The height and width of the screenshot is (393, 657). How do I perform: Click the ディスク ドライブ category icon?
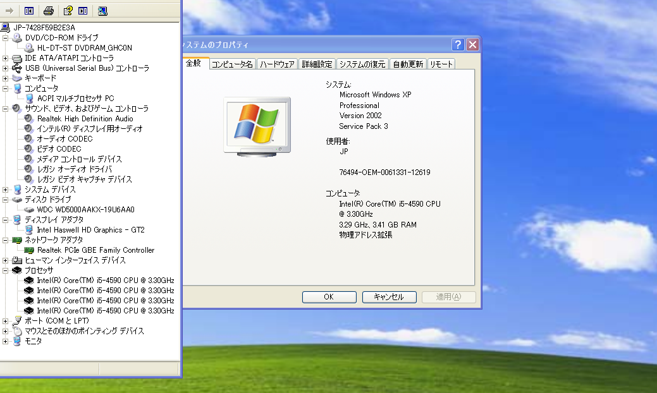(17, 200)
